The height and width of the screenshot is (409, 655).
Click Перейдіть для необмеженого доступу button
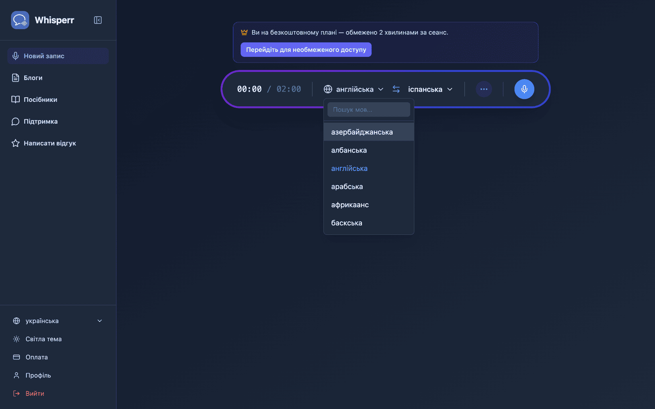(x=306, y=49)
